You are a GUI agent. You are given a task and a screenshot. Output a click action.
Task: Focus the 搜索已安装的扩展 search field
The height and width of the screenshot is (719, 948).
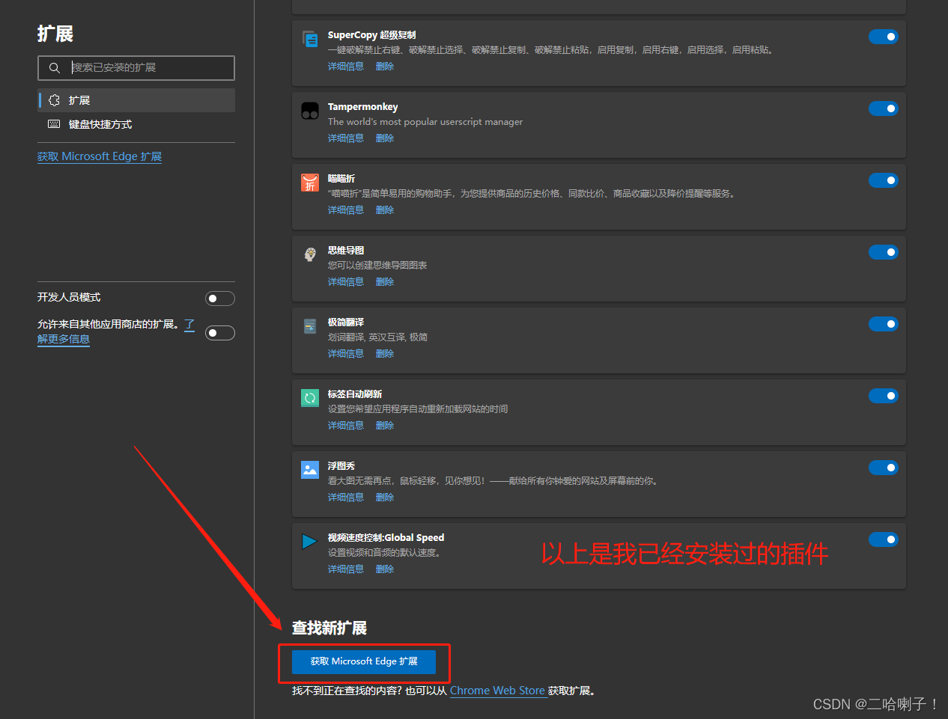pyautogui.click(x=136, y=68)
